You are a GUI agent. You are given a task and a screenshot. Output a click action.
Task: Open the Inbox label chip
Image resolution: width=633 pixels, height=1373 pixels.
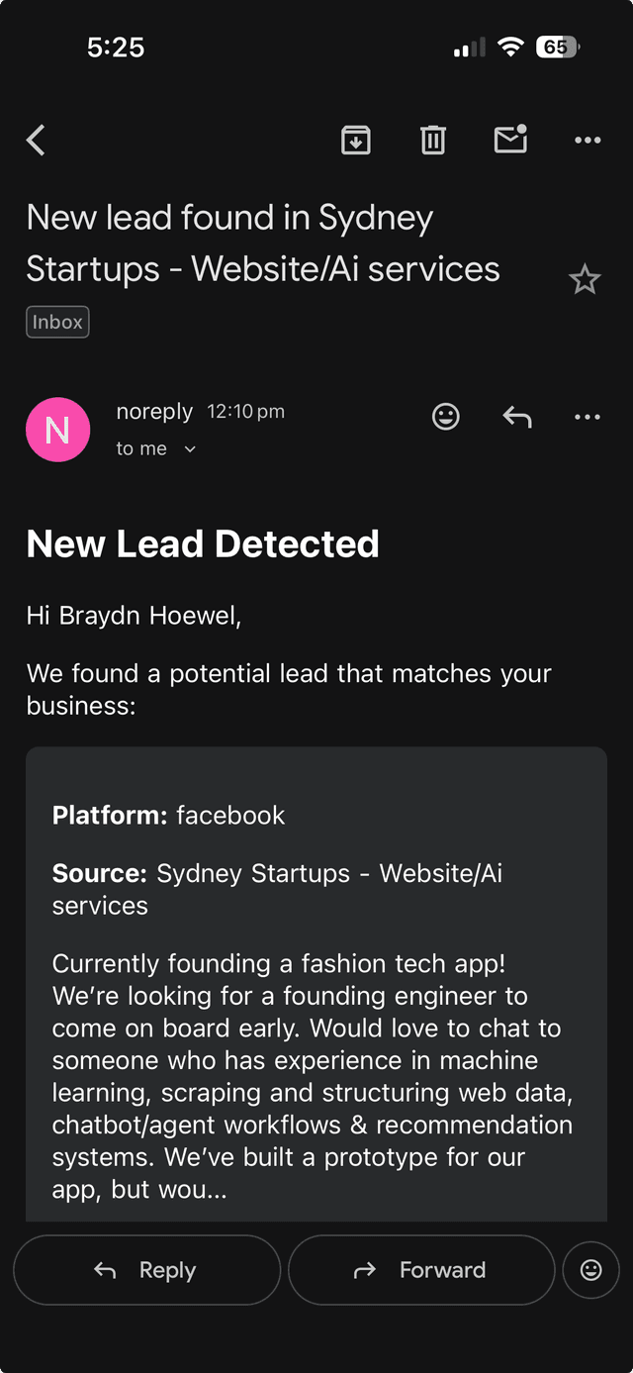click(x=57, y=321)
